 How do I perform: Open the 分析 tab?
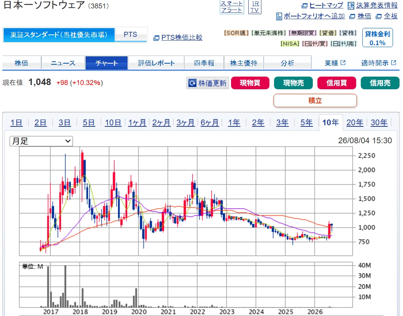pyautogui.click(x=287, y=63)
